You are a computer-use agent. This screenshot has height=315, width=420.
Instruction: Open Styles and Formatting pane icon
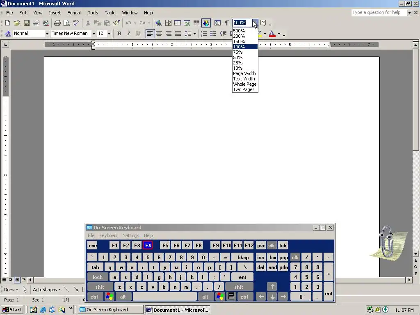click(x=8, y=34)
